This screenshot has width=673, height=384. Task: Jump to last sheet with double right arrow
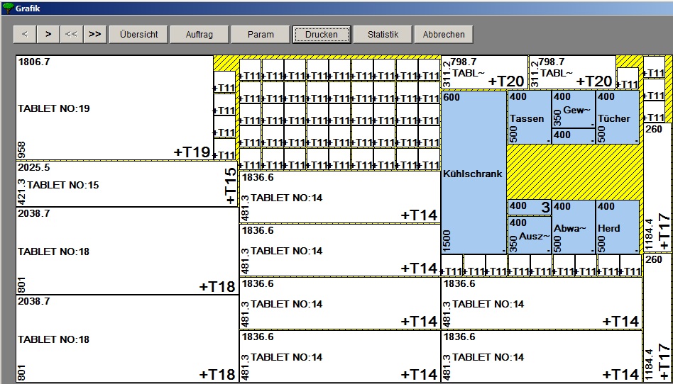pos(94,34)
